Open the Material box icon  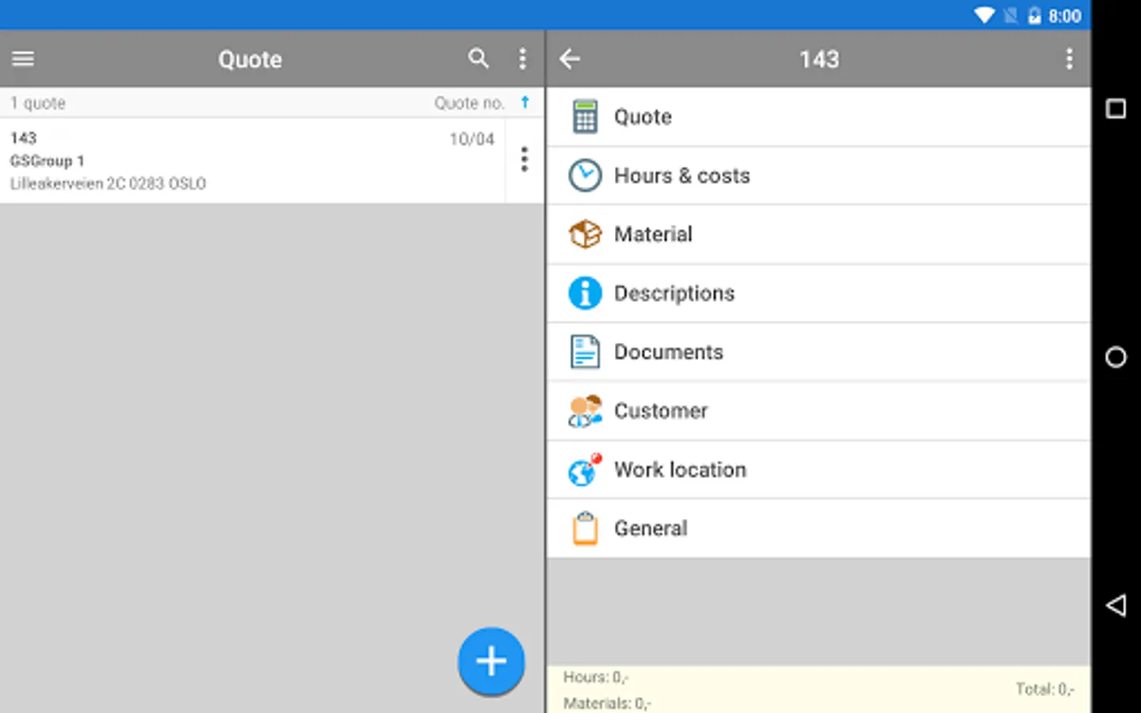coord(585,234)
